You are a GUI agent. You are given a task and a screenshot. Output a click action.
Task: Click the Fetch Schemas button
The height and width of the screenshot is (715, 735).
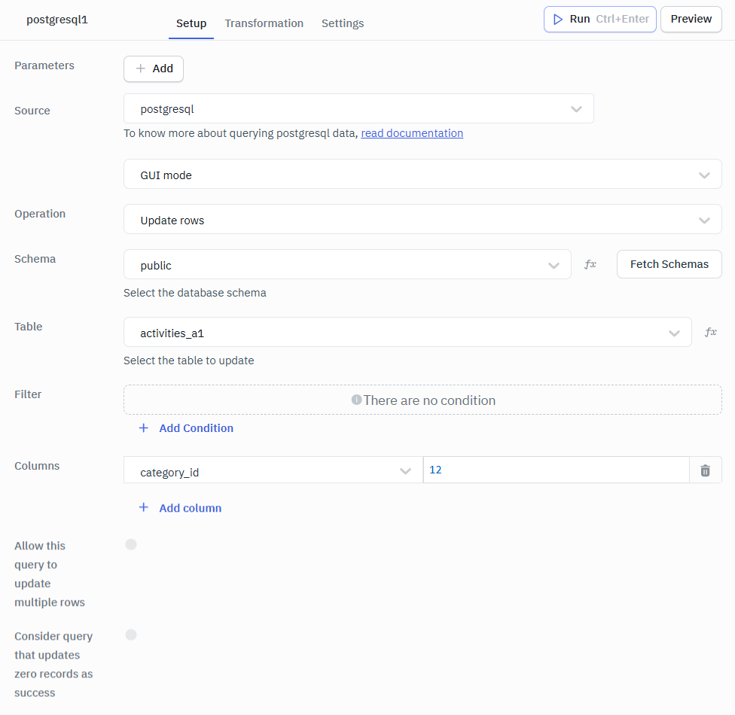(x=669, y=264)
